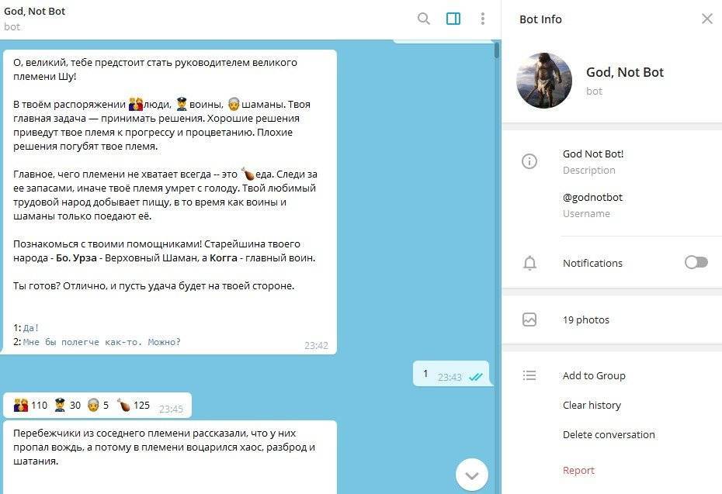The width and height of the screenshot is (722, 494).
Task: Click the photos icon beside 19 photos
Action: point(529,320)
